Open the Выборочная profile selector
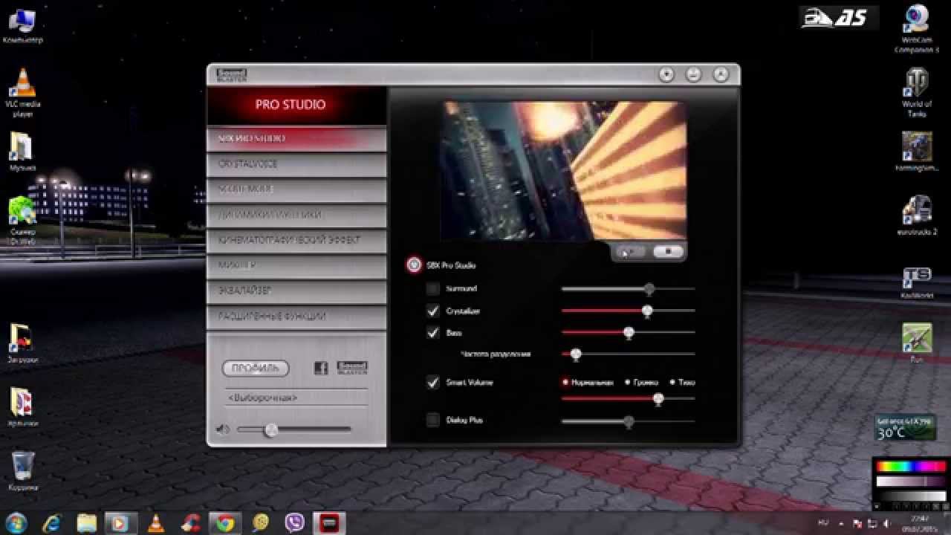Screen dimensions: 951x535 click(296, 398)
